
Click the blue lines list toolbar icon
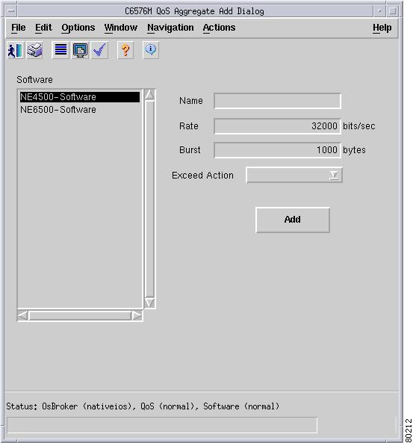[60, 50]
